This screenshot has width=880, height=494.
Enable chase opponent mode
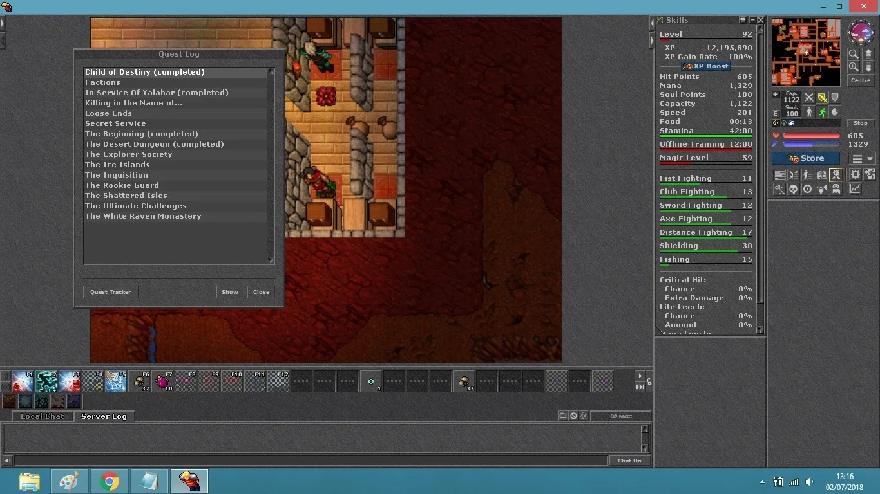pyautogui.click(x=822, y=112)
